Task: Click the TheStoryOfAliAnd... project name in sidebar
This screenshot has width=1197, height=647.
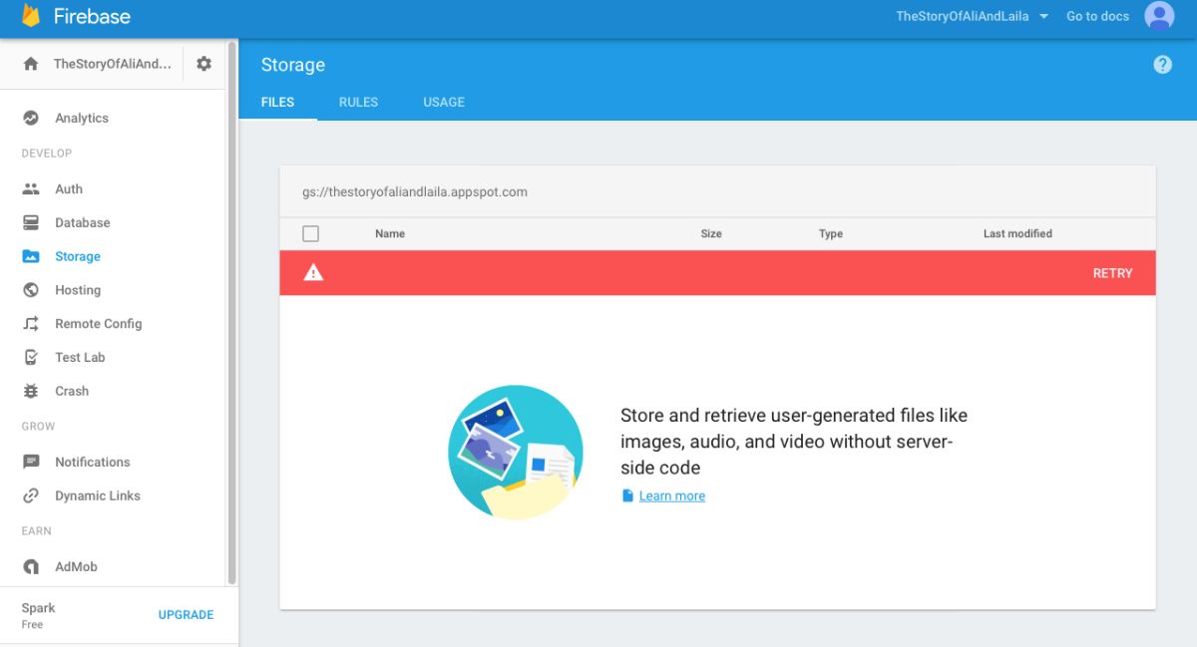Action: click(113, 64)
